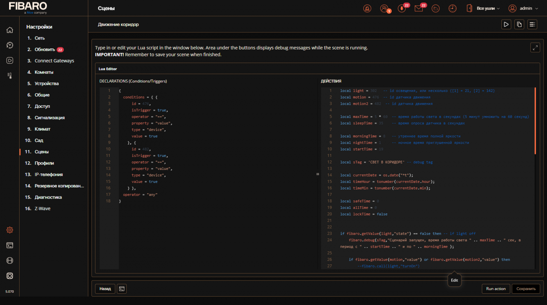This screenshot has width=547, height=305.
Task: Click the admin user avatar icon
Action: [x=512, y=8]
